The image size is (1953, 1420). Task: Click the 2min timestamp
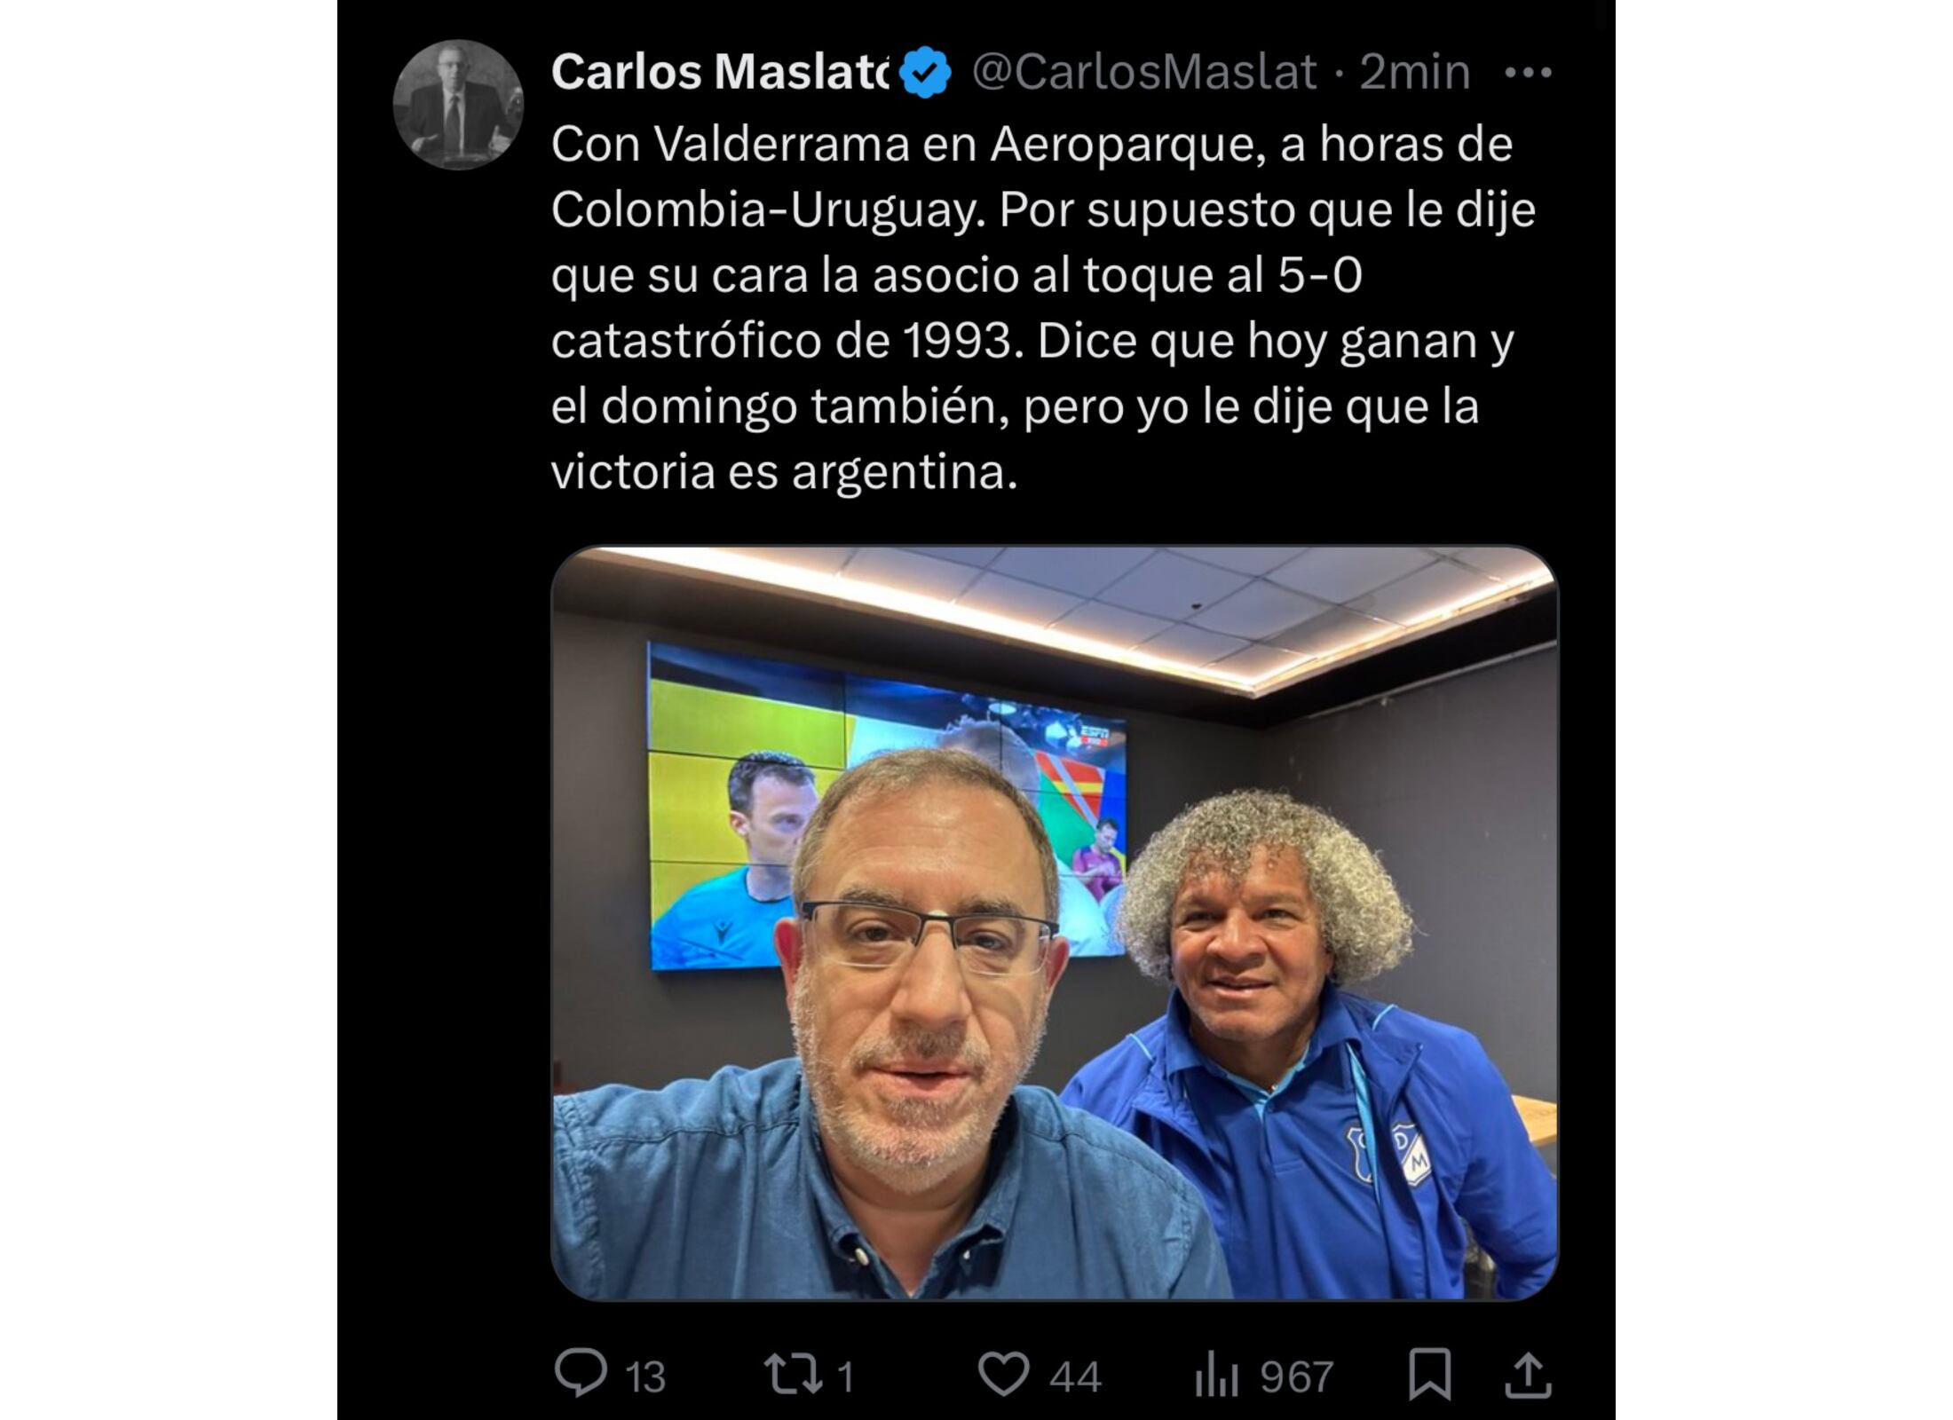1415,72
